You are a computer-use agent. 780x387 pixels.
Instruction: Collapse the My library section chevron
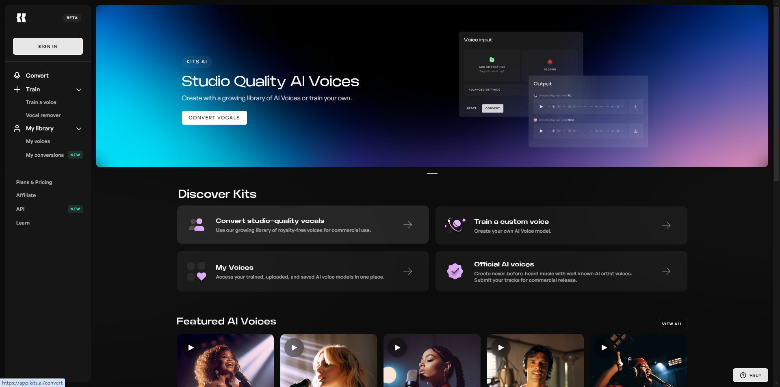pos(79,129)
